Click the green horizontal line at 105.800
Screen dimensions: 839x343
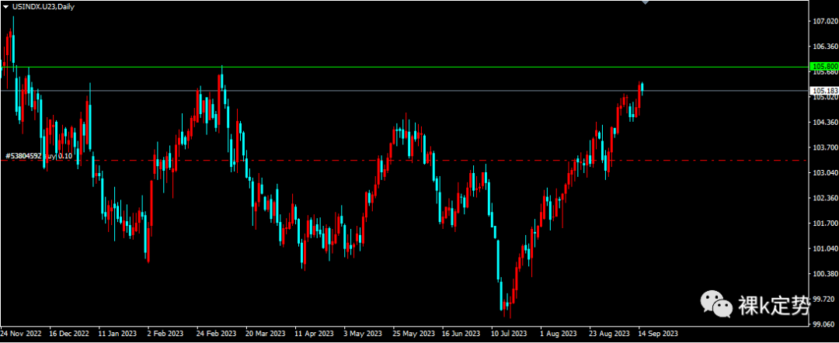click(x=405, y=68)
